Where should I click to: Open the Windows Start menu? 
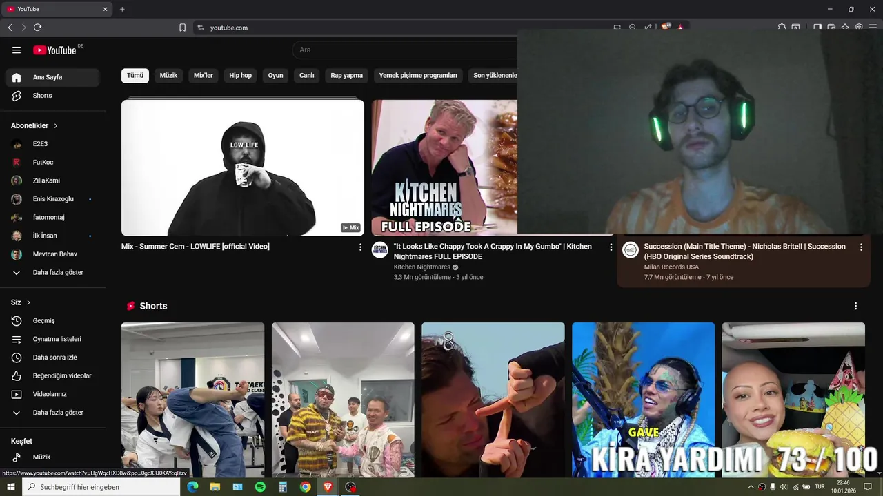pyautogui.click(x=10, y=487)
